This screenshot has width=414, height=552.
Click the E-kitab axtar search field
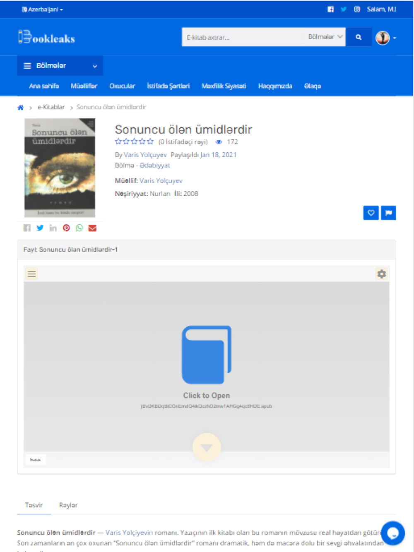(243, 37)
